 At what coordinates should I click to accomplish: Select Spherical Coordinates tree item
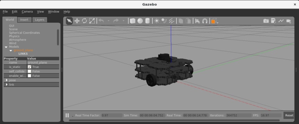coord(24,33)
